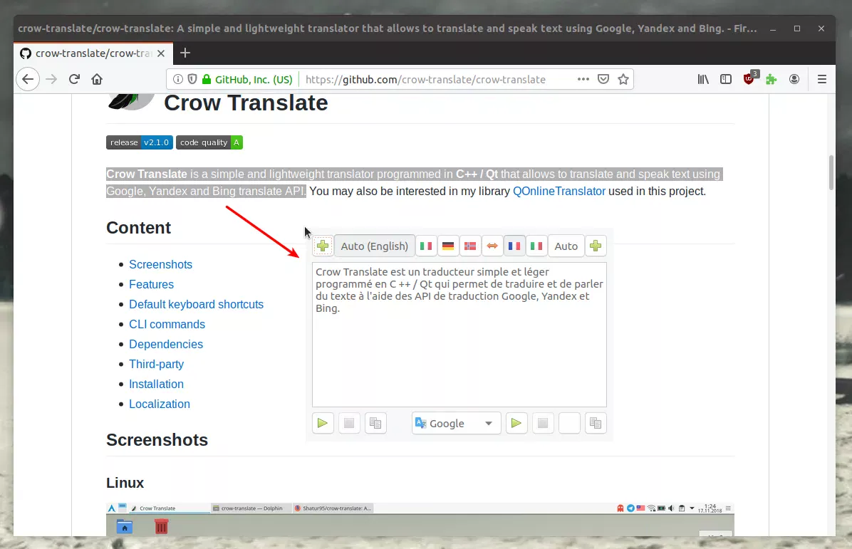Select the Italian flag language button

pyautogui.click(x=426, y=246)
